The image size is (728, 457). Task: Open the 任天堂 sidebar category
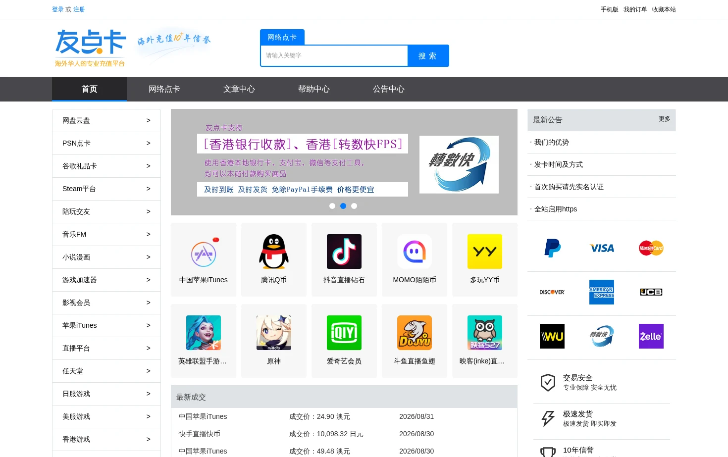pyautogui.click(x=106, y=371)
